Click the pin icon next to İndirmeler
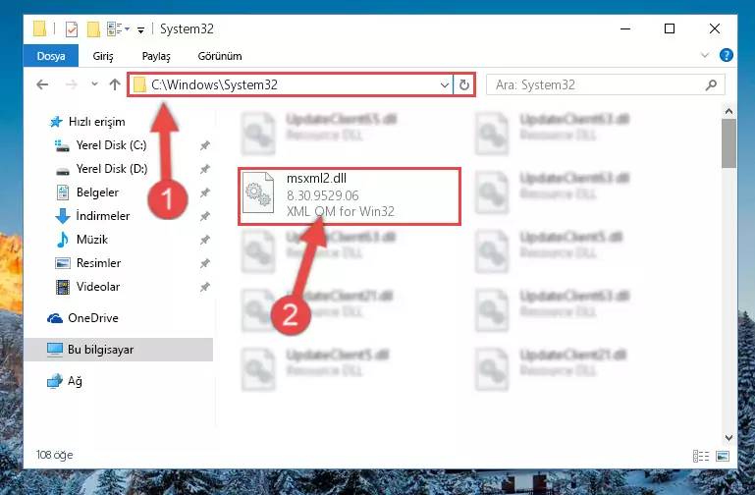This screenshot has width=755, height=495. pyautogui.click(x=205, y=216)
